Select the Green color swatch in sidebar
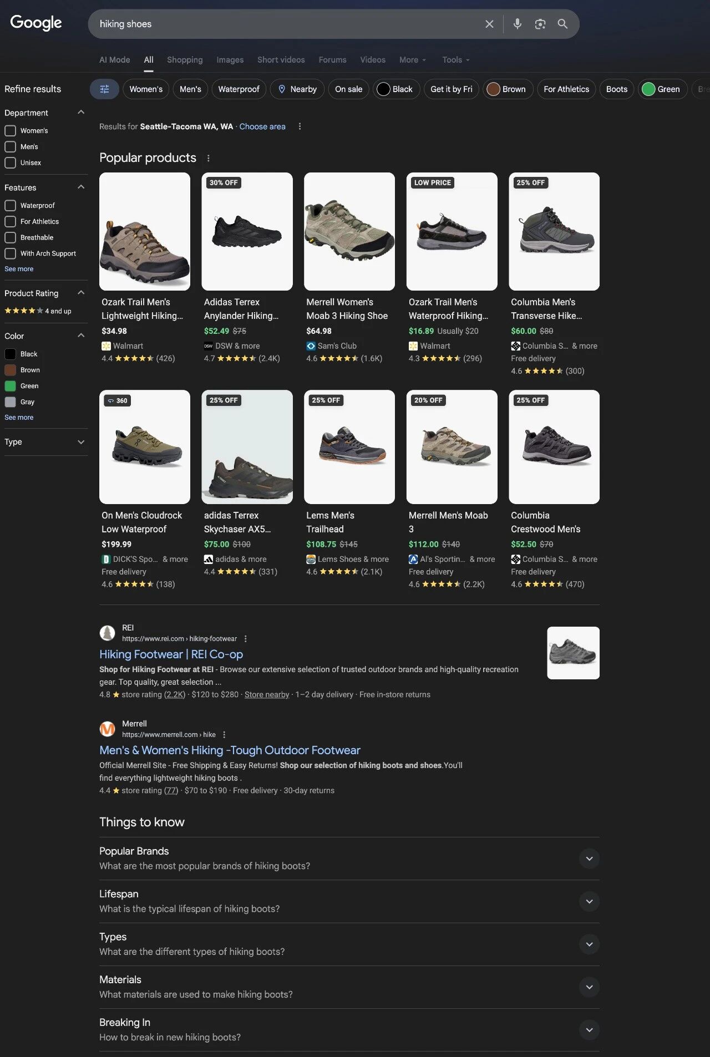 [x=11, y=386]
